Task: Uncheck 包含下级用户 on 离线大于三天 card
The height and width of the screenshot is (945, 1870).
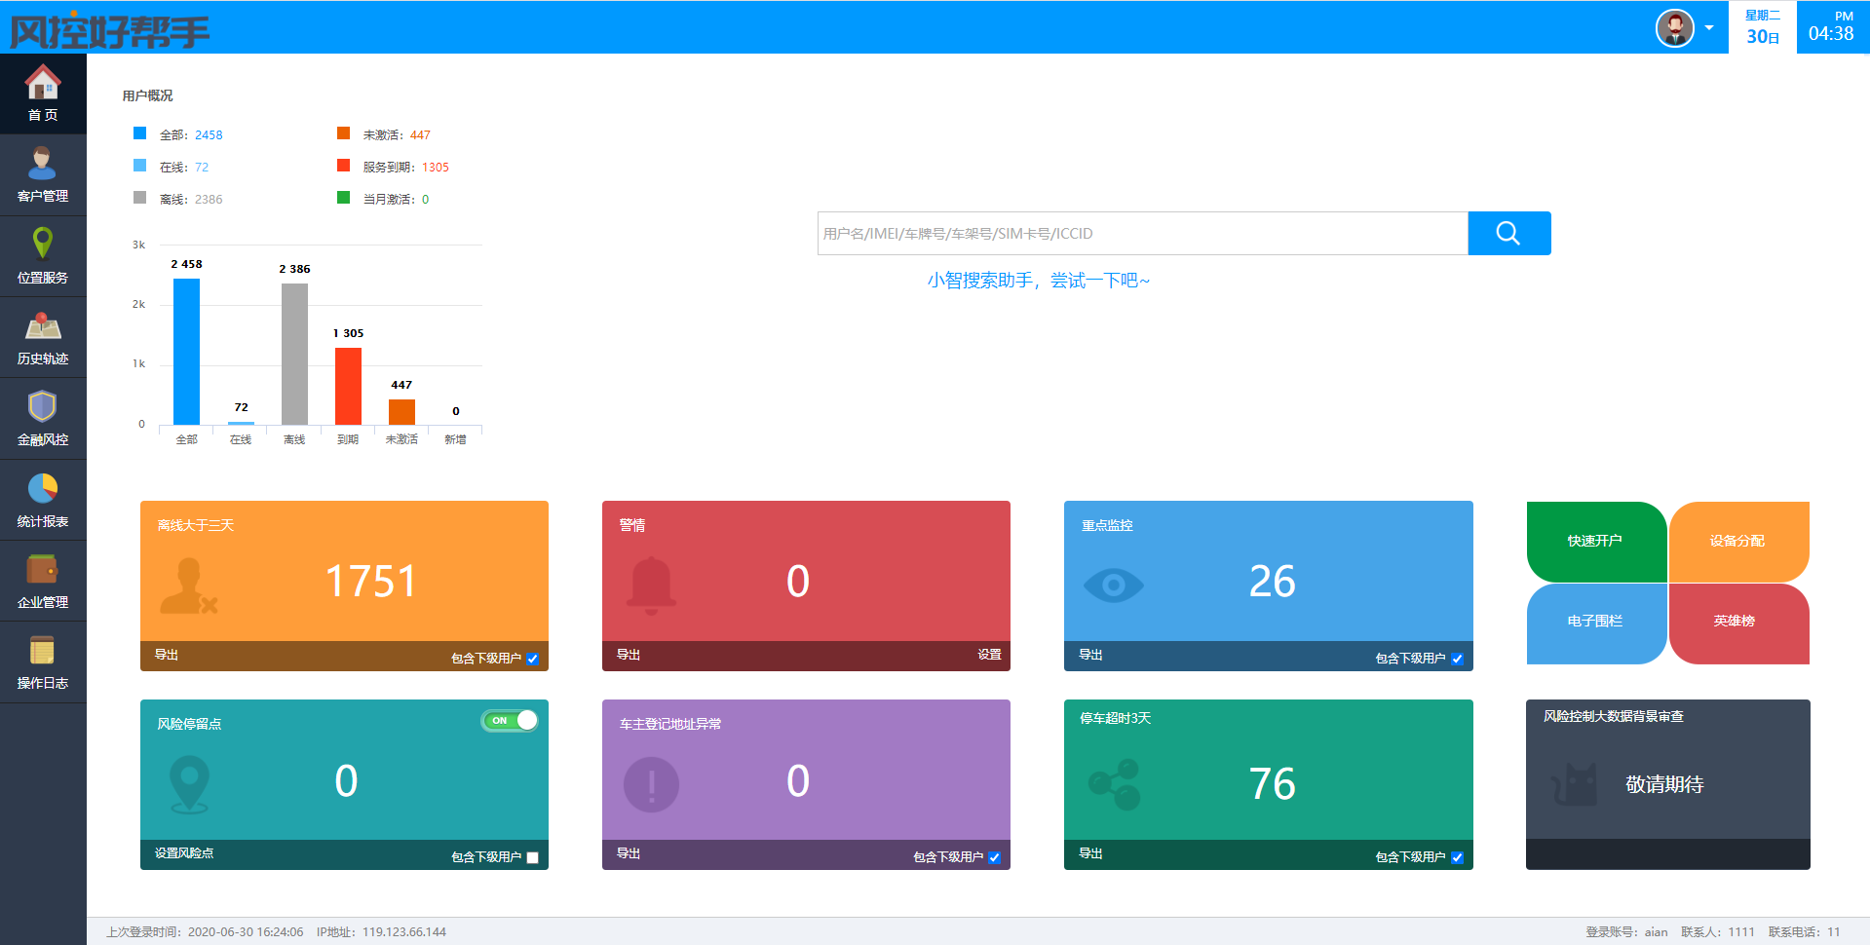Action: click(533, 659)
